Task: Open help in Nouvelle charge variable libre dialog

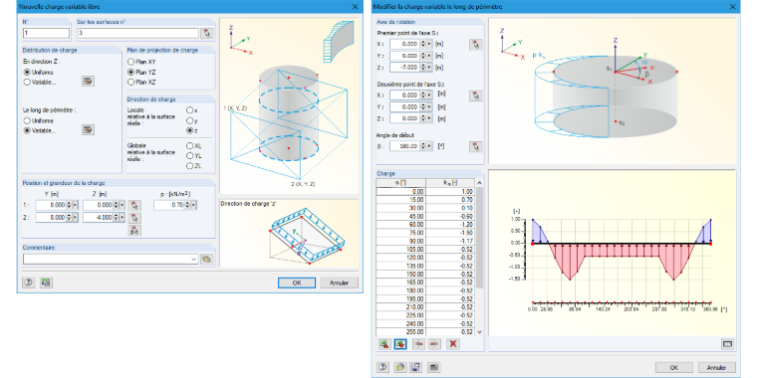Action: click(x=29, y=283)
